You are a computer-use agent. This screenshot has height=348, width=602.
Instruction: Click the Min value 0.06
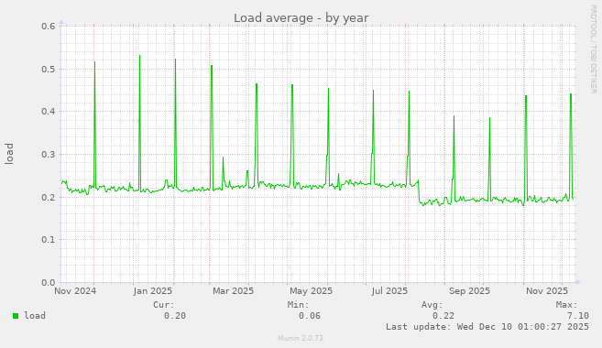coord(310,316)
